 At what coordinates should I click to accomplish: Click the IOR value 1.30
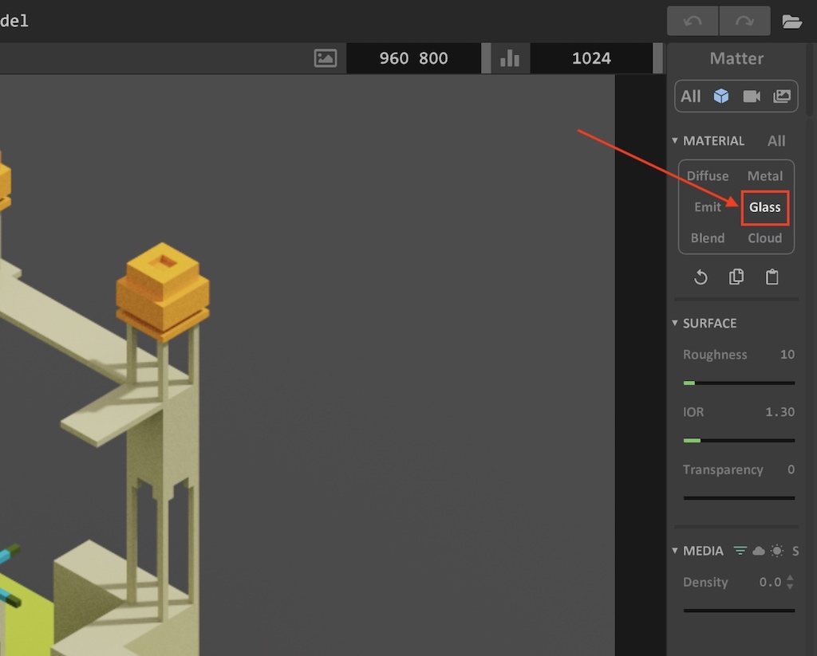point(780,412)
